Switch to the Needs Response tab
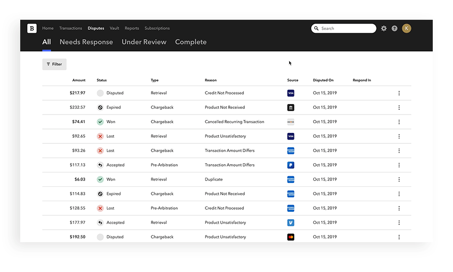The height and width of the screenshot is (272, 453). (x=86, y=42)
